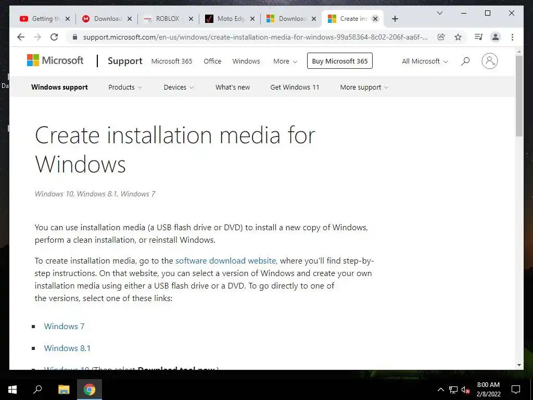Close the ROBLOX tab
This screenshot has width=533, height=400.
[x=191, y=19]
